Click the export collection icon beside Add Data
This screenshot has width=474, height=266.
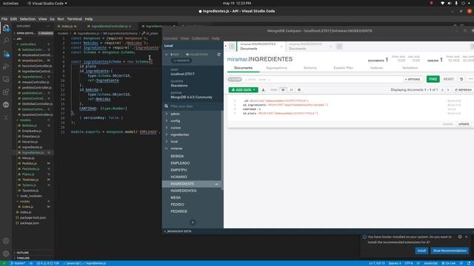264,90
